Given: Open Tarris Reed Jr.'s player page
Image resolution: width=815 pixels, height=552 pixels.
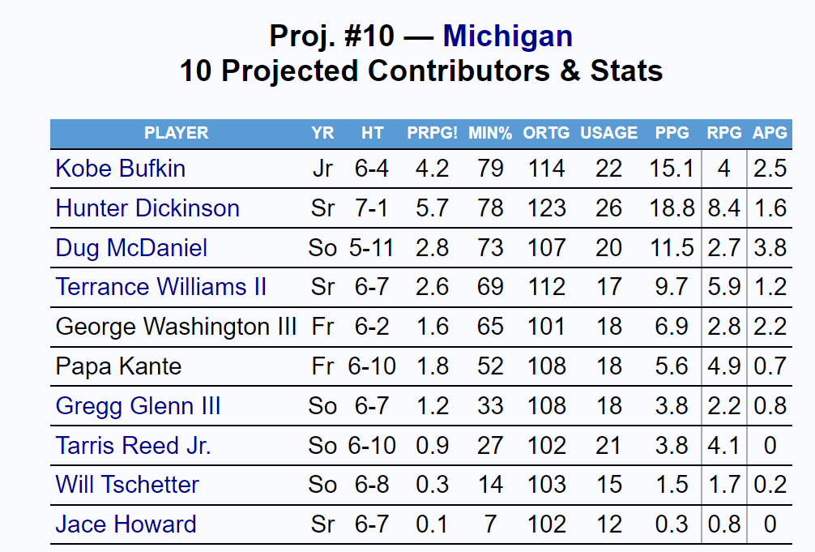Looking at the screenshot, I should point(133,446).
